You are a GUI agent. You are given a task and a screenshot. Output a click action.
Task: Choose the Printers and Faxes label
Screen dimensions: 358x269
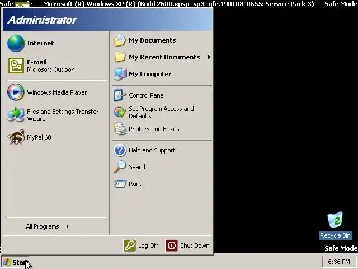tap(154, 129)
